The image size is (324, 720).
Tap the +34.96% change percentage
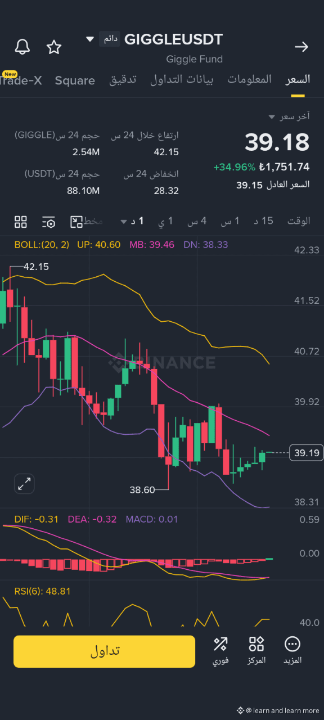click(235, 167)
